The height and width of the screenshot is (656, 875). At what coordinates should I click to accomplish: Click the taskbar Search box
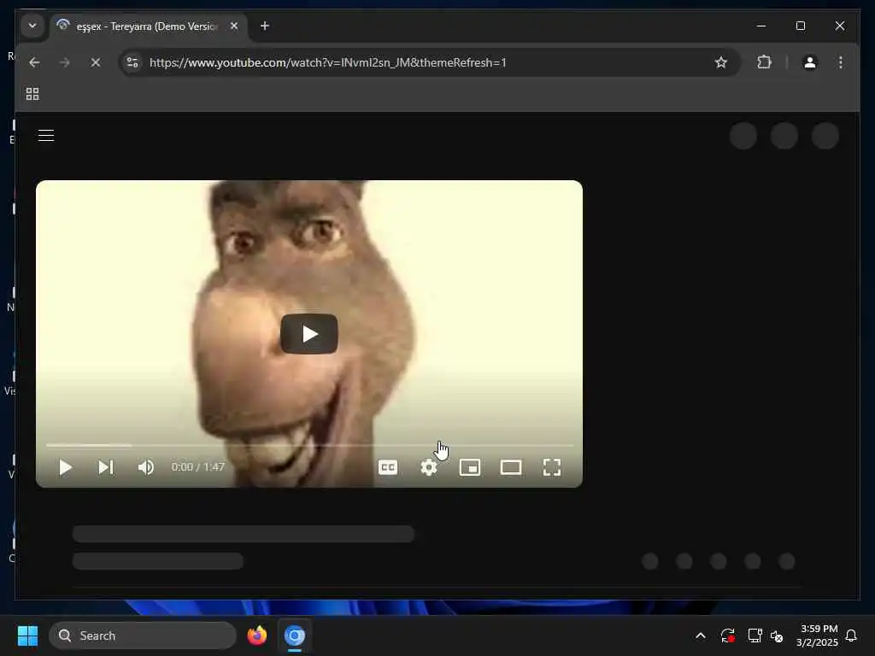pyautogui.click(x=143, y=635)
